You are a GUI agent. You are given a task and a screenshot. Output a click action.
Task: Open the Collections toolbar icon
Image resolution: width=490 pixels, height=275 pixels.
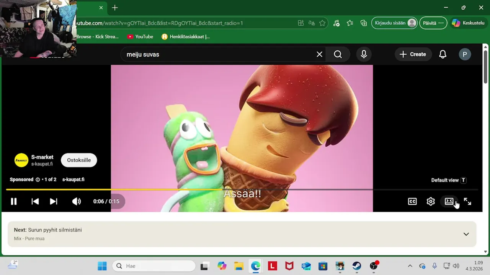(364, 23)
